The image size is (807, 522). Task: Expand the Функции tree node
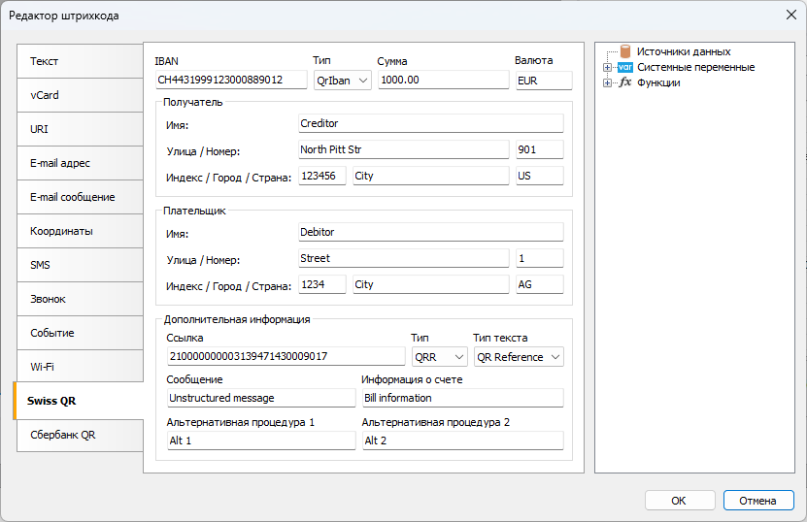[x=607, y=82]
